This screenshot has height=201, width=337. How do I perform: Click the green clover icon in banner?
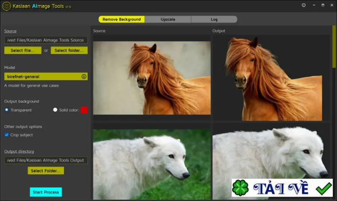[x=240, y=188]
